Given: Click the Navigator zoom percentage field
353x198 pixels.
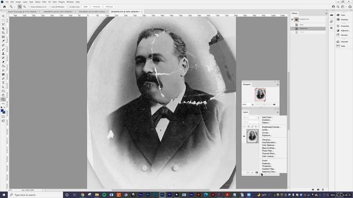Looking at the screenshot, I should click(246, 105).
